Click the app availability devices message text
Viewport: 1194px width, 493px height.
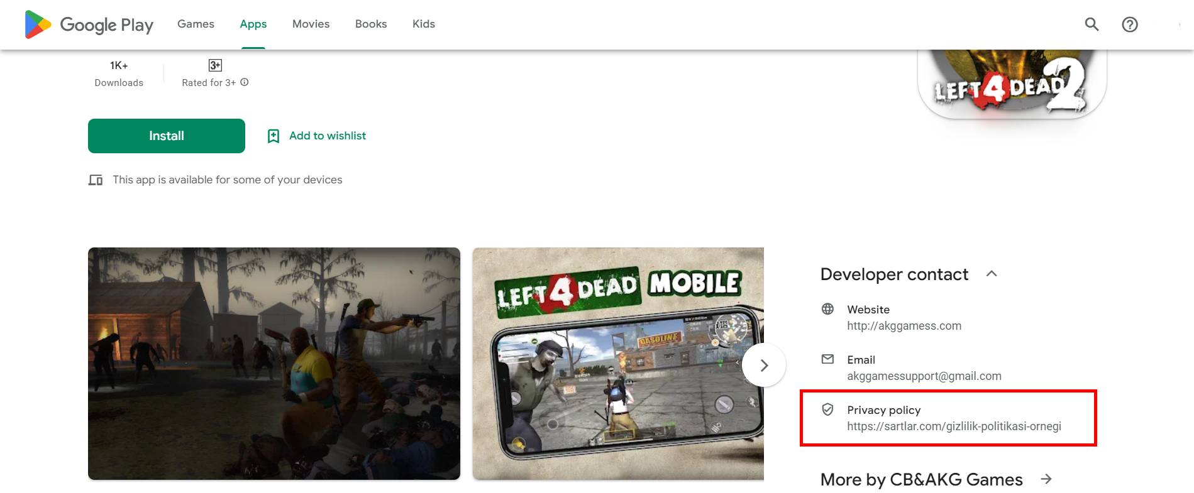click(x=228, y=180)
